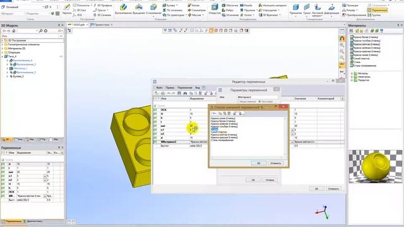
Task: Click Отменить in Редактор переменных window
Action: [x=333, y=189]
